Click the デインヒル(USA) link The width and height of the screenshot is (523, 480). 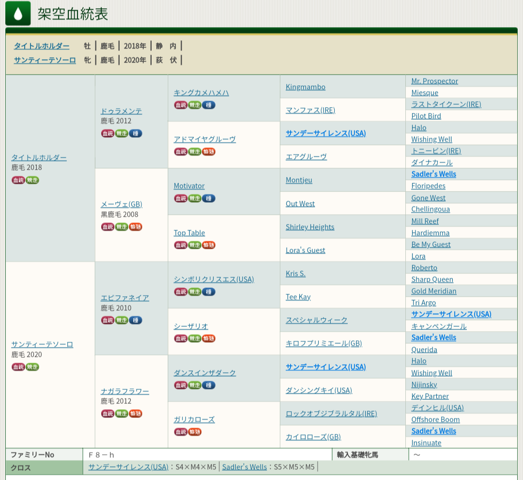438,408
